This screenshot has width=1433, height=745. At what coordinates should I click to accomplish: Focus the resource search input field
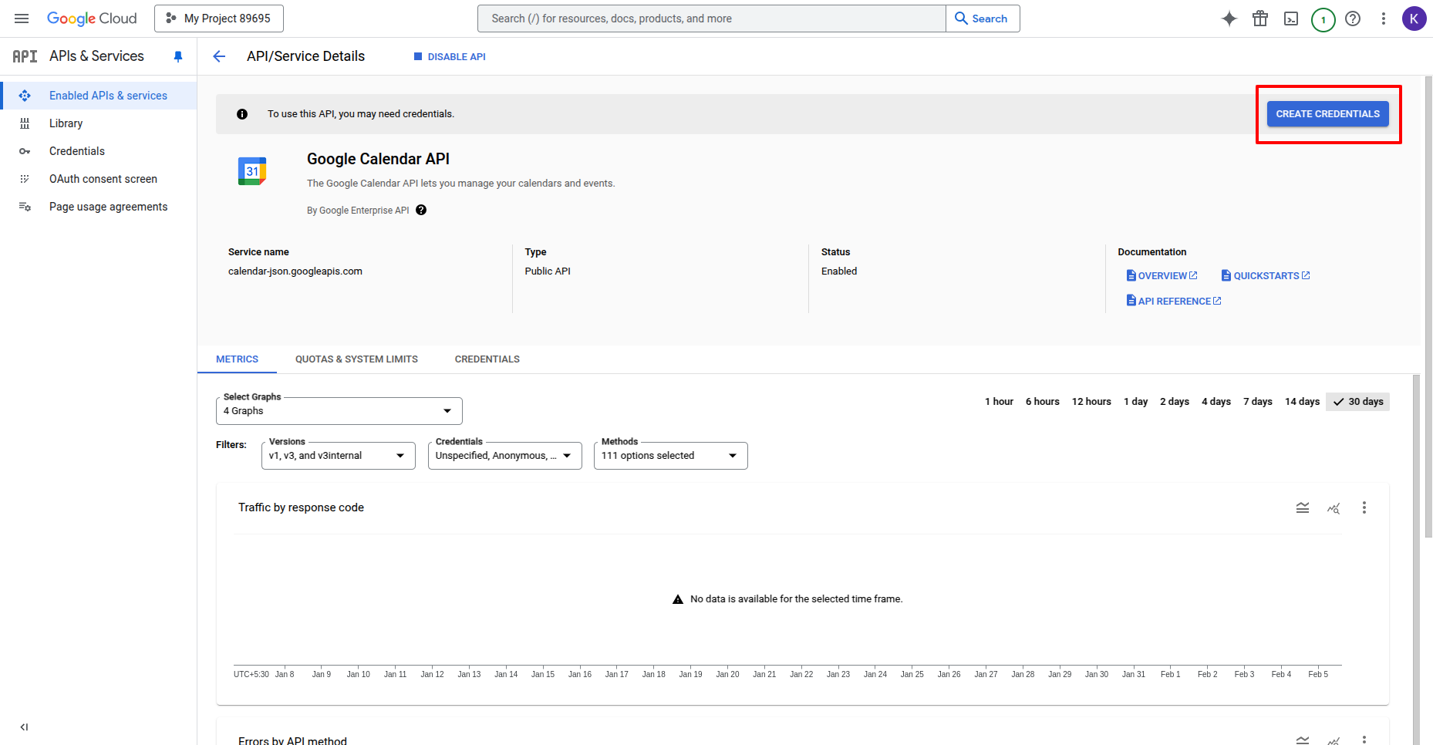[712, 19]
